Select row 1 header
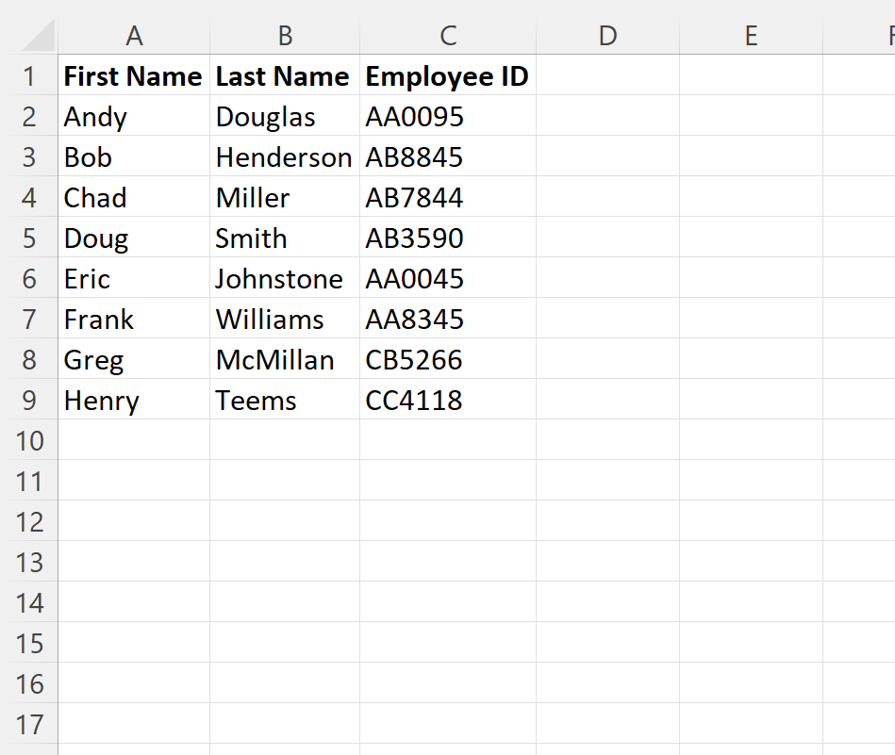Screen dimensions: 895x755 click(29, 76)
